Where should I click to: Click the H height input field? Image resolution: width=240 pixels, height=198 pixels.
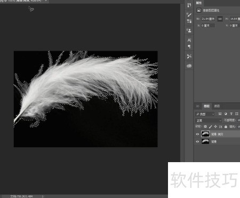[235, 19]
